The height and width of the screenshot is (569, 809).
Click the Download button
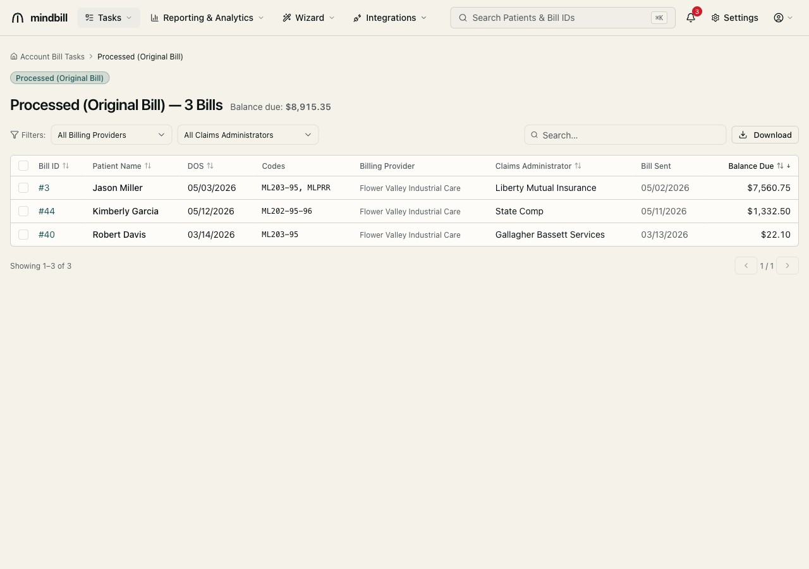[765, 135]
